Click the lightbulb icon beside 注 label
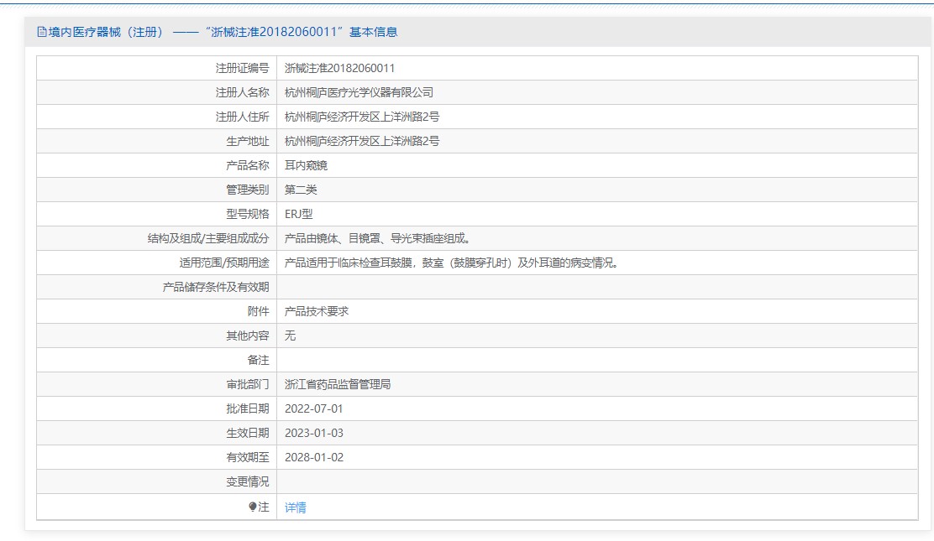Image resolution: width=934 pixels, height=541 pixels. pos(253,507)
